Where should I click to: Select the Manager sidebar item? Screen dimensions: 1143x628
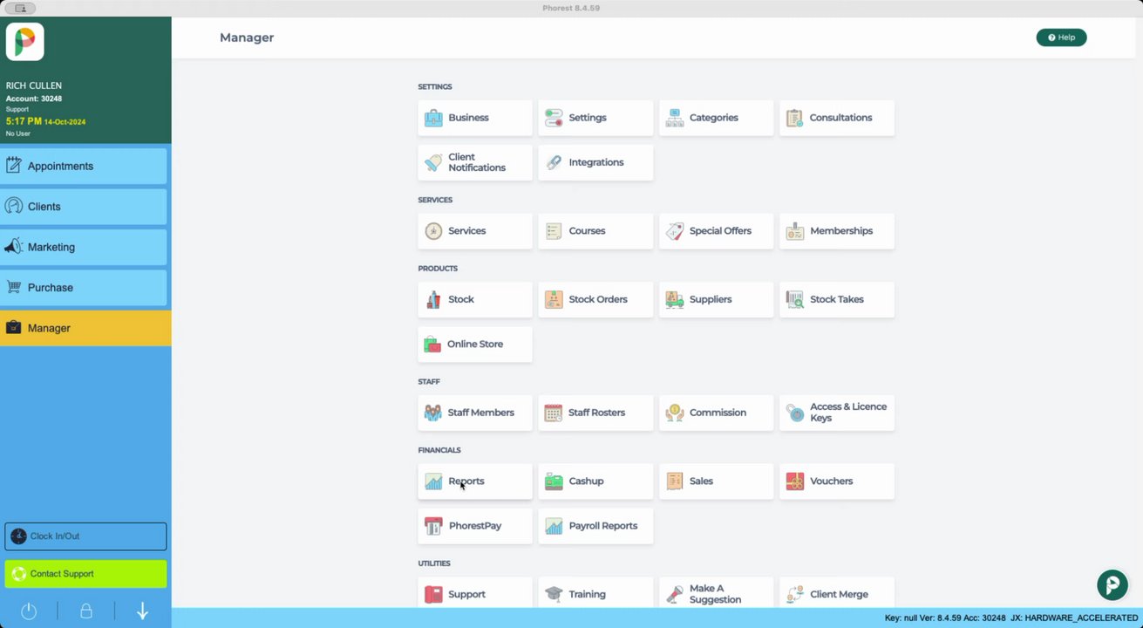(x=85, y=328)
